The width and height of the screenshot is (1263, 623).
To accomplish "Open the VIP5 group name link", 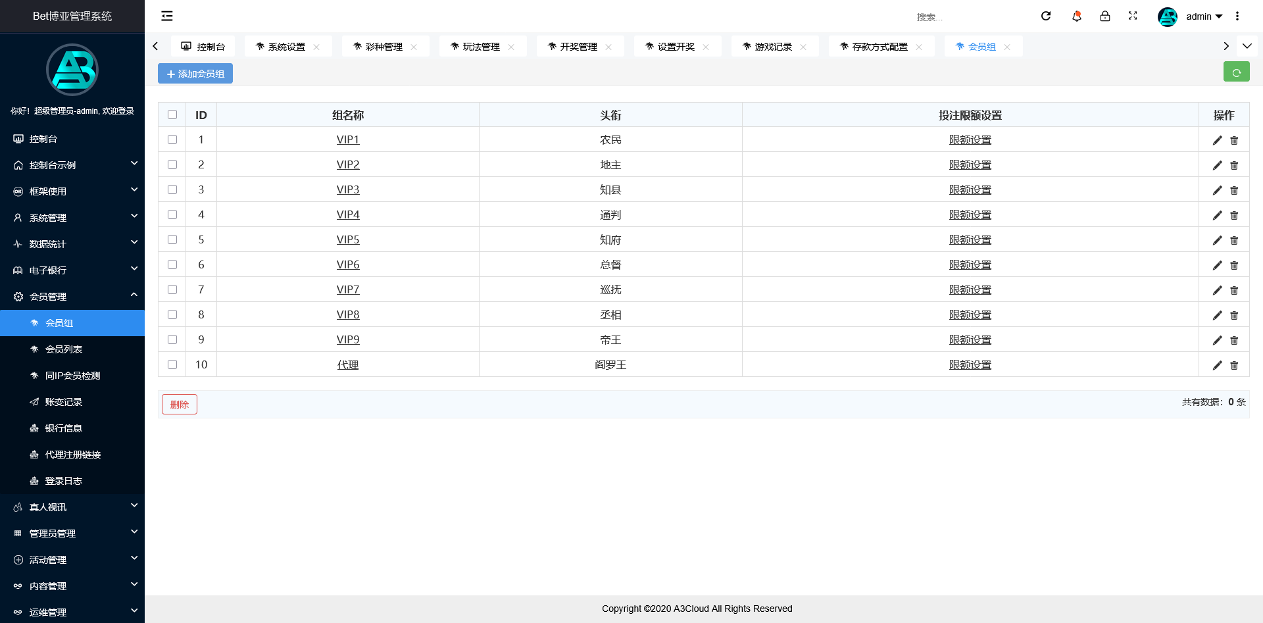I will coord(348,240).
